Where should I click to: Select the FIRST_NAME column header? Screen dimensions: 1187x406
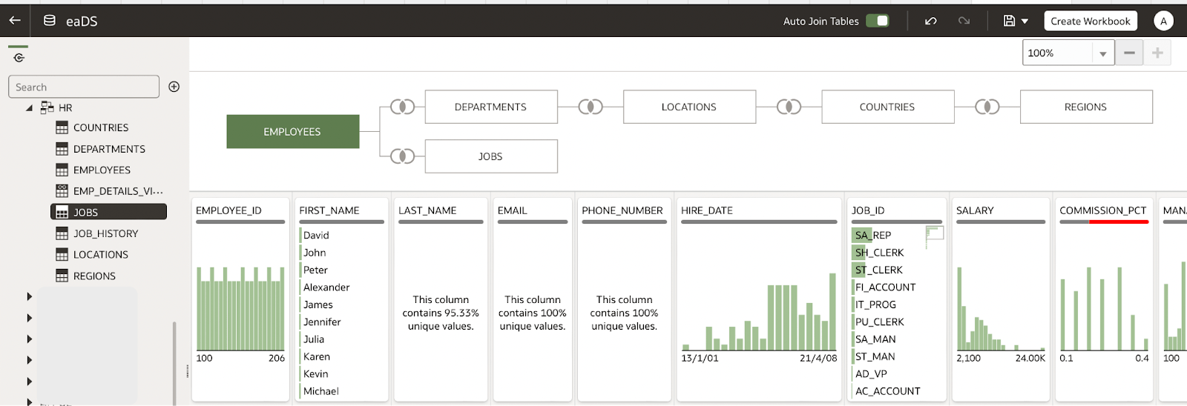(x=329, y=210)
